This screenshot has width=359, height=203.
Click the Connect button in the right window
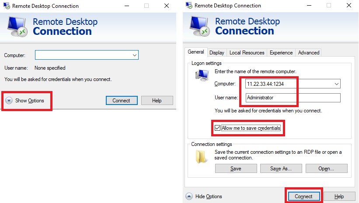click(303, 196)
